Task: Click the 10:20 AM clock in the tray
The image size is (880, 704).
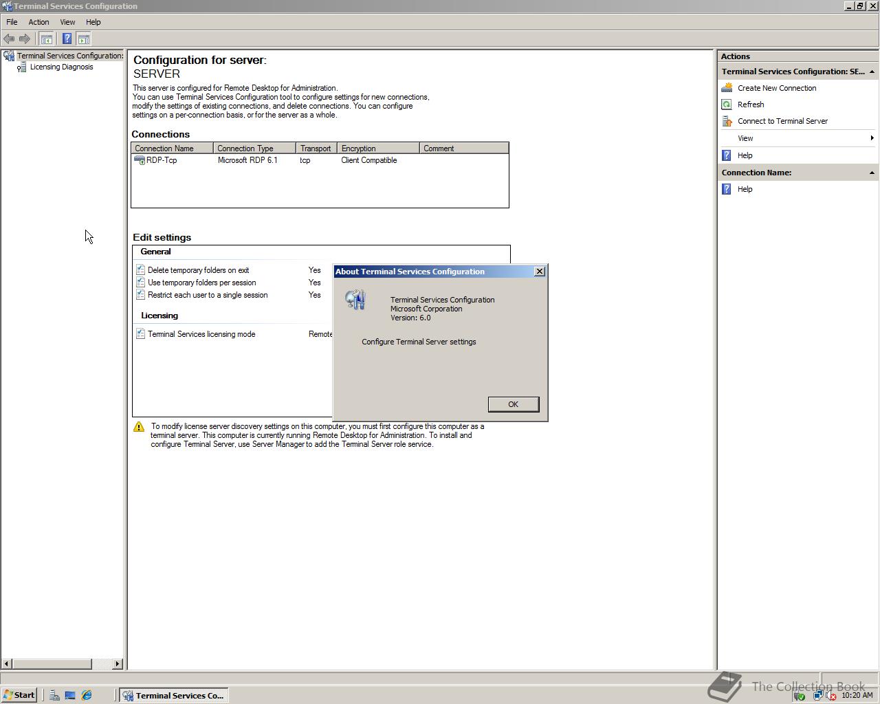Action: [857, 695]
